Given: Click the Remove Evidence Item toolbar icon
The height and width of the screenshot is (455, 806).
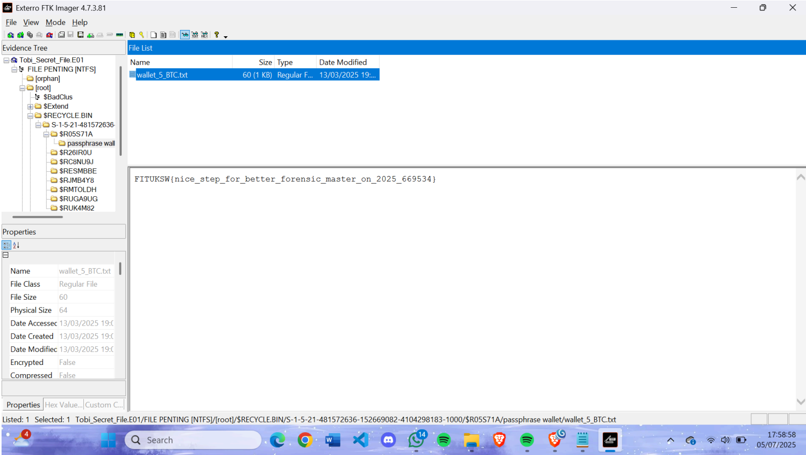Looking at the screenshot, I should [39, 35].
